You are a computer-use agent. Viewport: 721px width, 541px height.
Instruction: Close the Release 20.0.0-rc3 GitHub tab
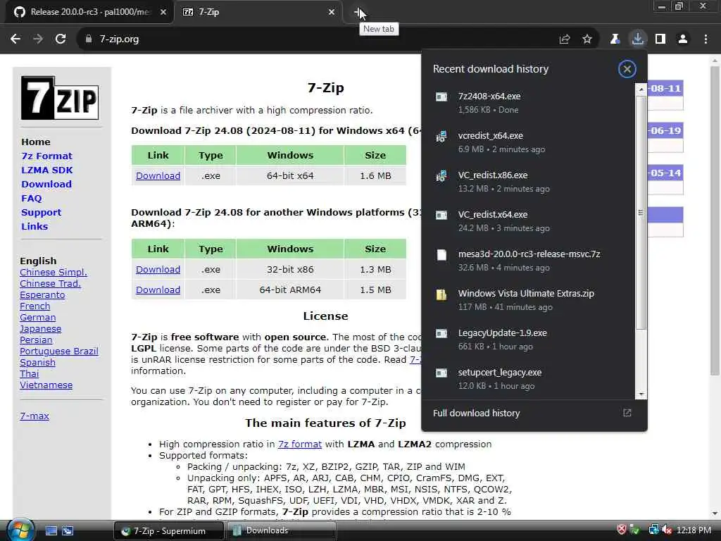click(163, 12)
